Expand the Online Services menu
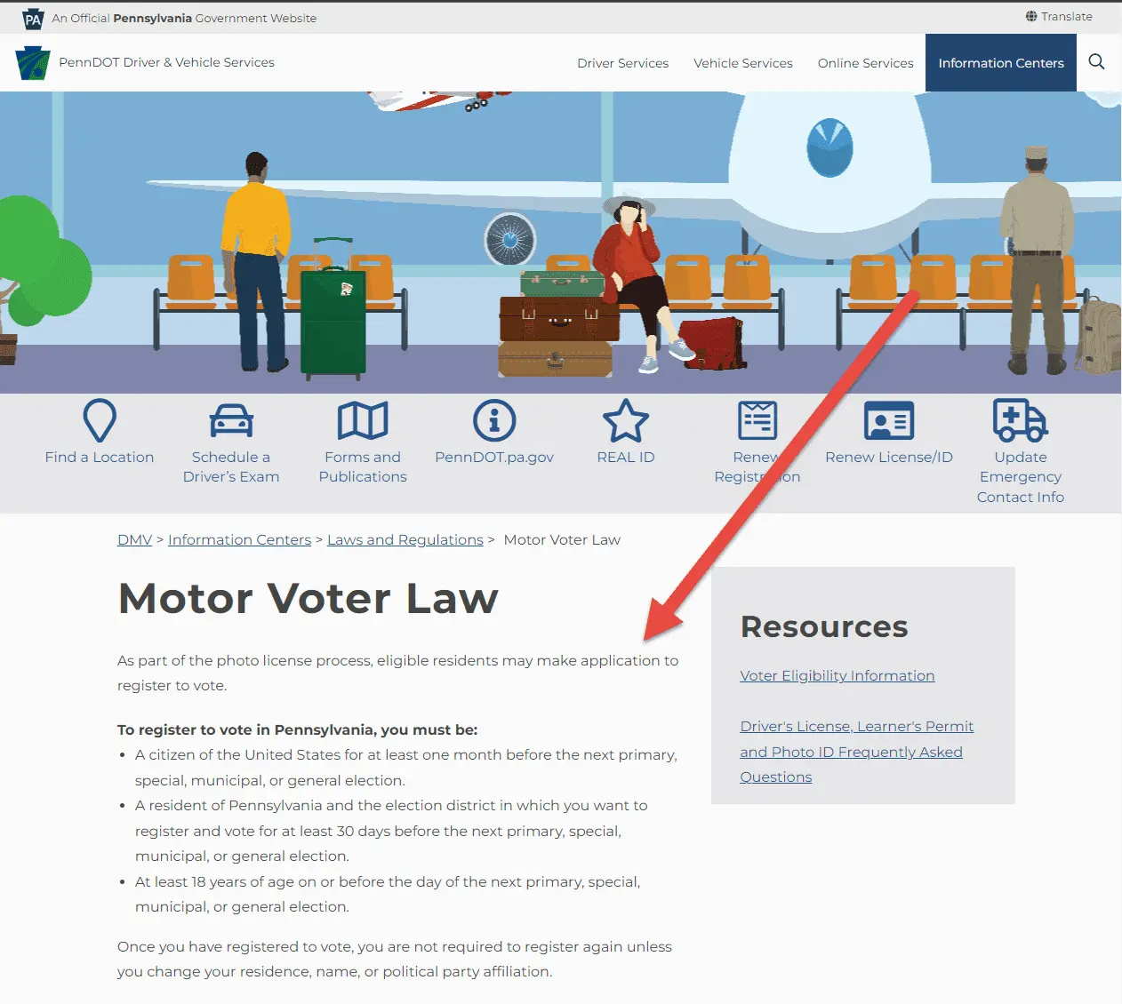Image resolution: width=1122 pixels, height=1004 pixels. [866, 63]
